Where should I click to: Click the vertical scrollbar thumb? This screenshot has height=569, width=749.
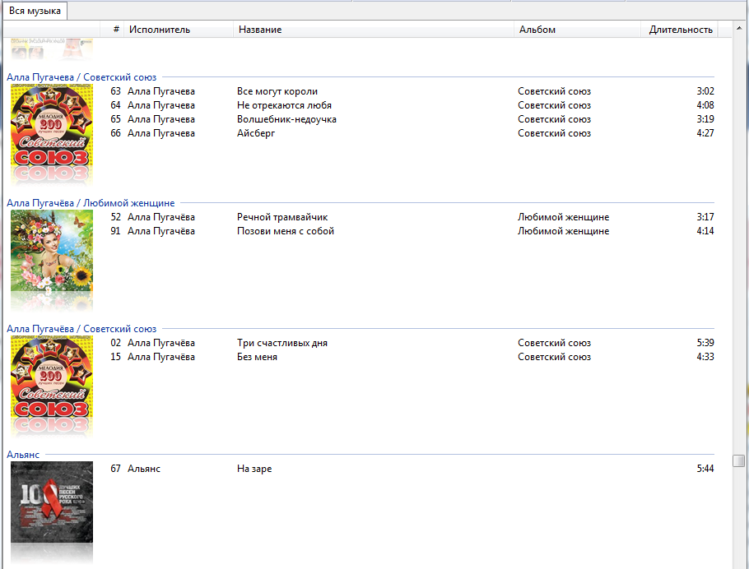click(739, 460)
